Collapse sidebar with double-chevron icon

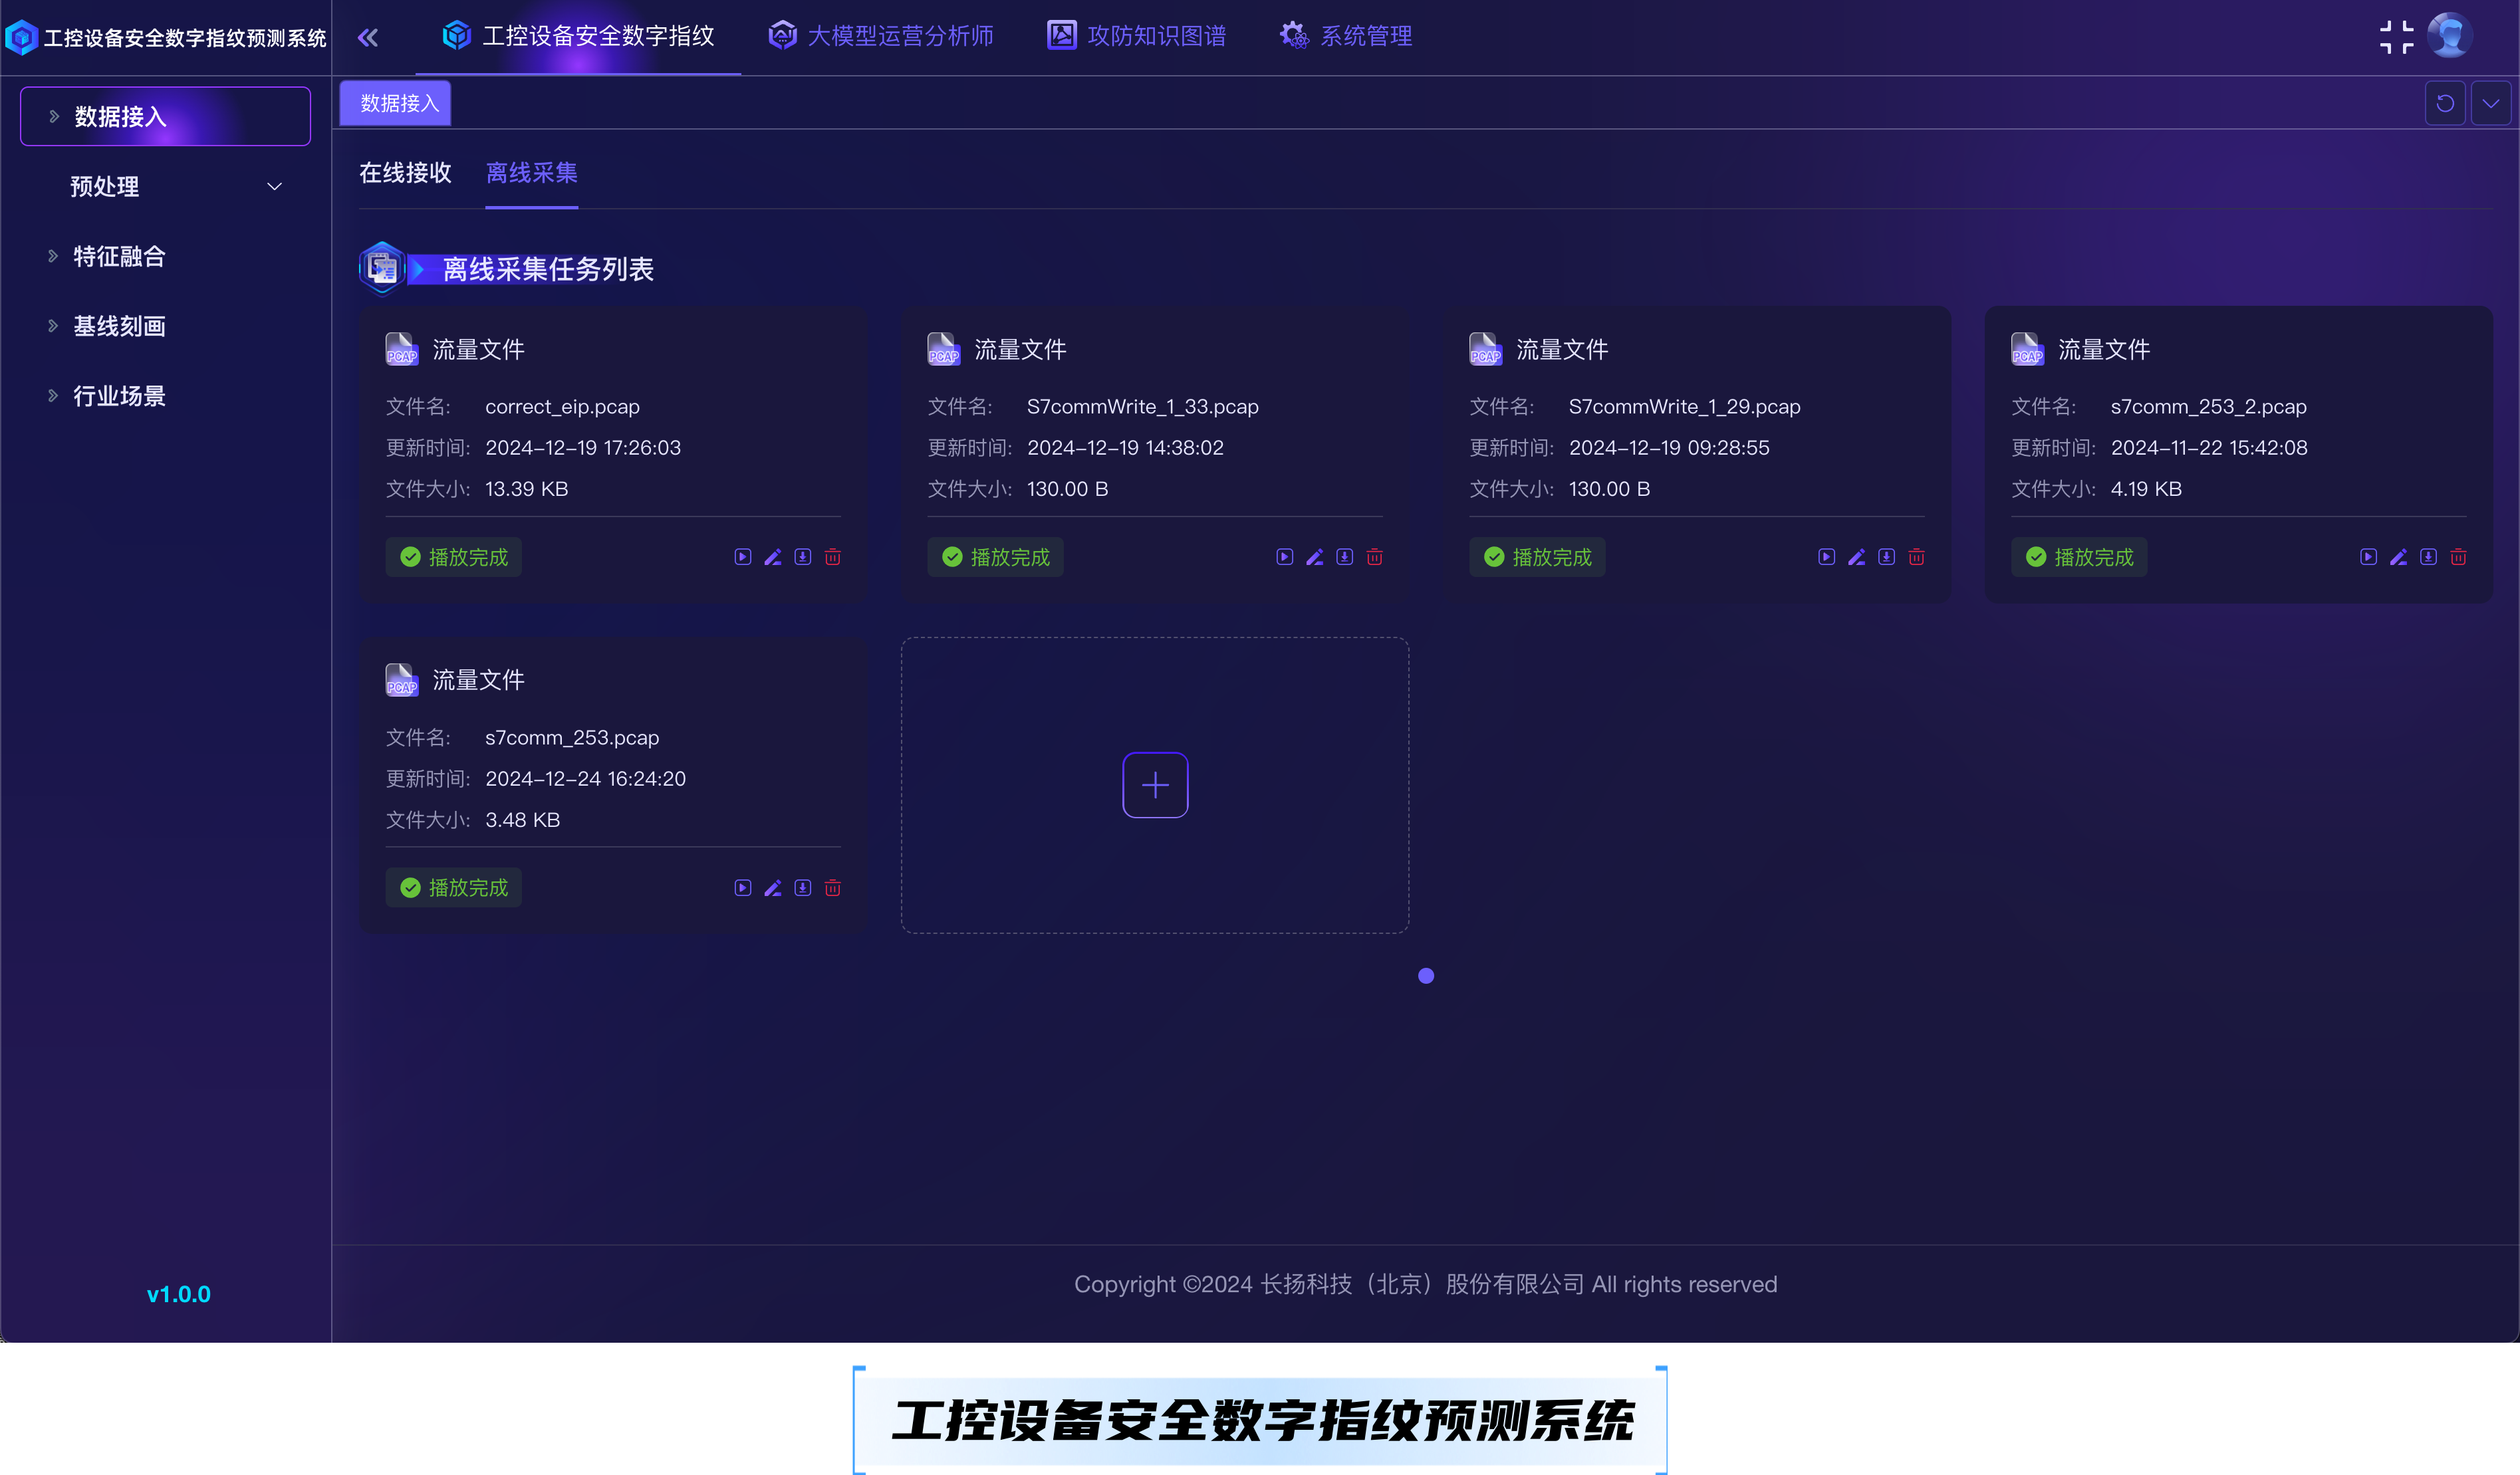tap(368, 38)
